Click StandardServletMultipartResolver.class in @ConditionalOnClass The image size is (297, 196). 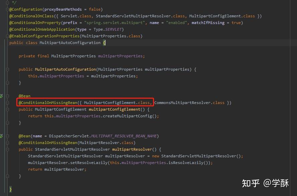click(x=140, y=16)
